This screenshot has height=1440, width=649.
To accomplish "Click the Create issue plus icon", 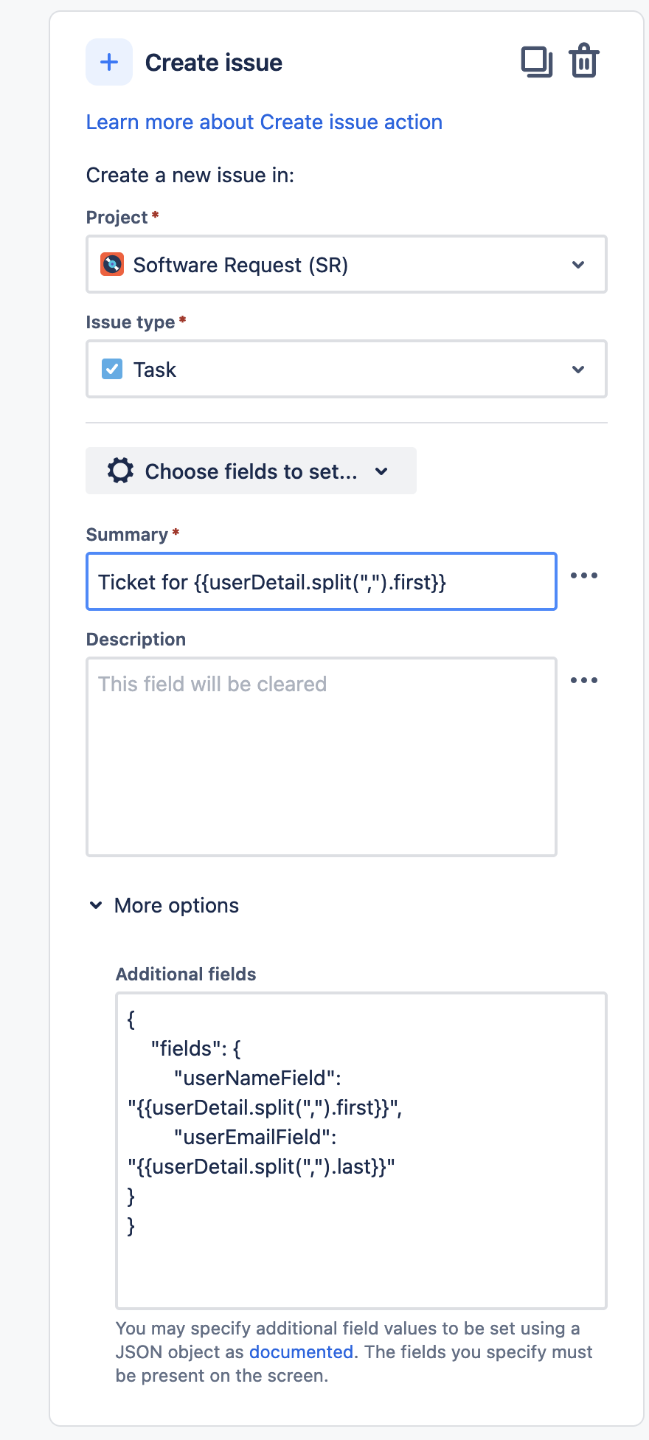I will pos(108,62).
